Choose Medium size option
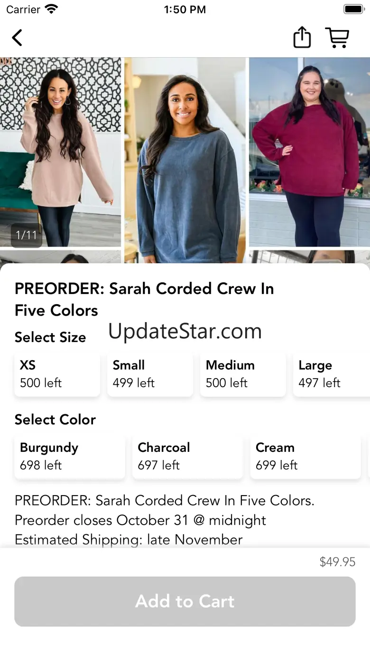Screen dimensions: 370x659 pos(243,374)
